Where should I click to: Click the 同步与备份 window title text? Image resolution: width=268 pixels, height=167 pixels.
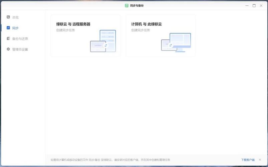point(137,6)
